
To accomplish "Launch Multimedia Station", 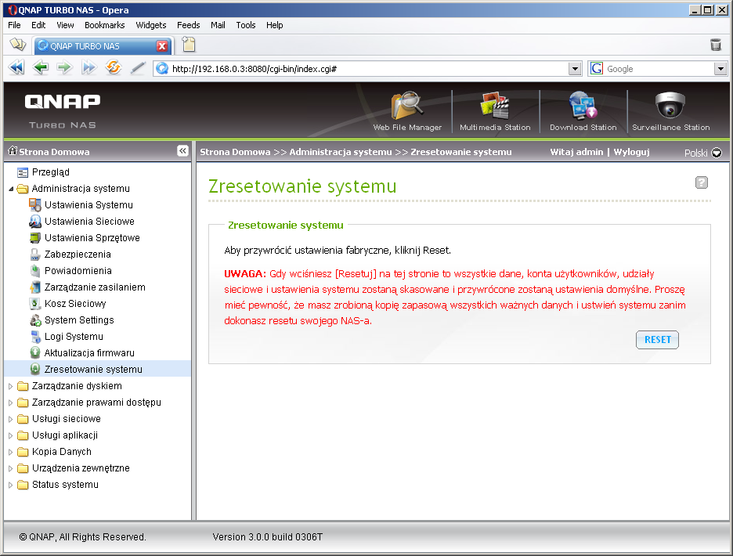I will pos(495,111).
